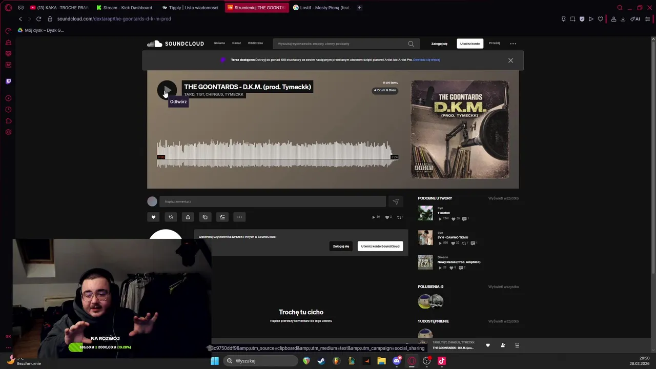Open the D.K.M. album cover artwork

point(460,129)
